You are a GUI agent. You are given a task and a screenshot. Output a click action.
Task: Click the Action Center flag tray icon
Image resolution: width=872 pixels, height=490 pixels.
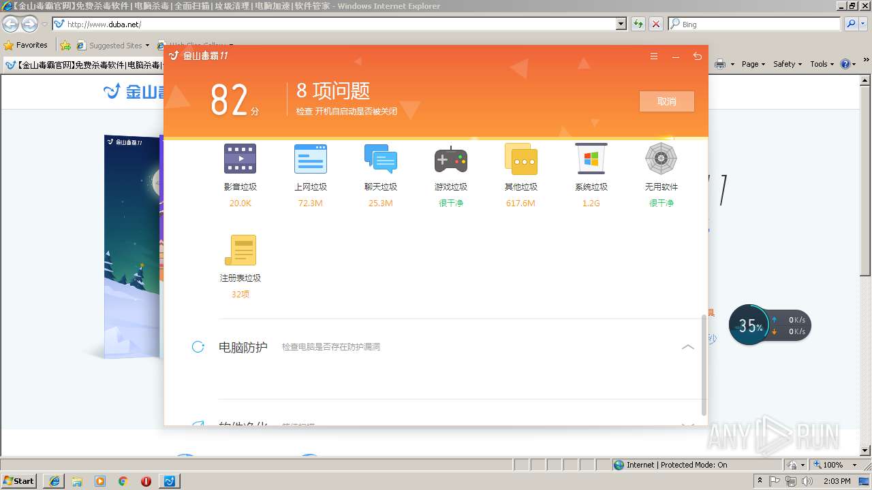click(x=775, y=481)
